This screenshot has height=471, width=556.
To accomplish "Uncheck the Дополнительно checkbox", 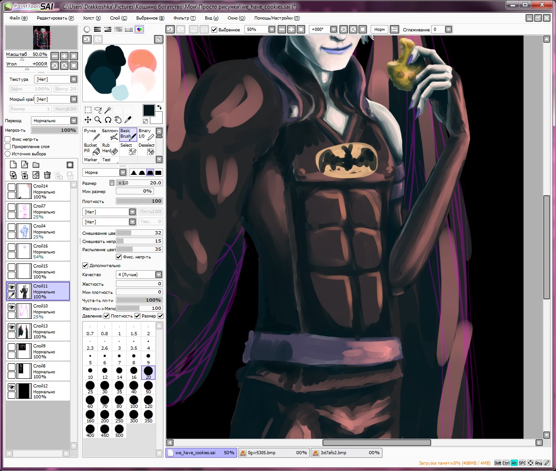I will coord(85,265).
